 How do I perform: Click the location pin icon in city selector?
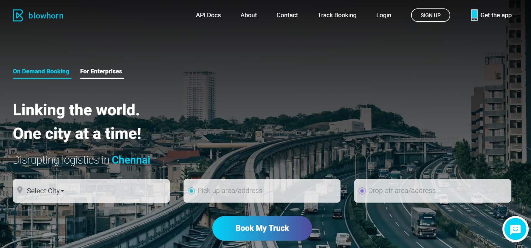click(20, 190)
